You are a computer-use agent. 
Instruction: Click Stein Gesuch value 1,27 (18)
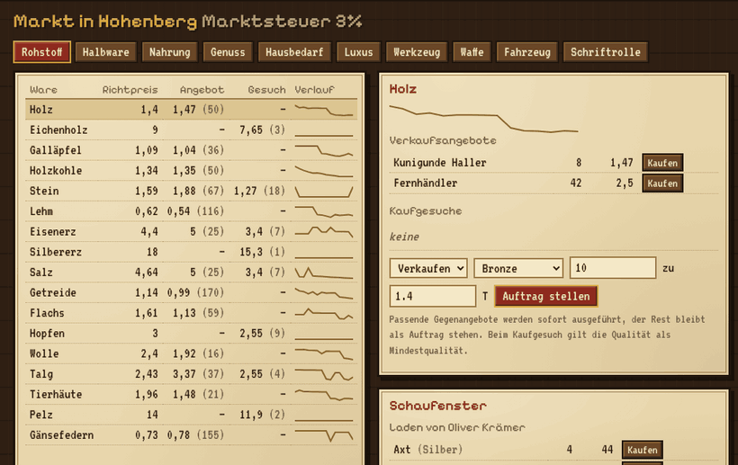point(260,191)
